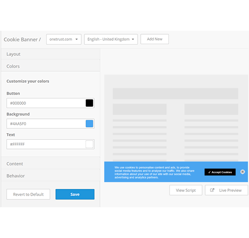The image size is (249, 238).
Task: Pick the white Text color swatch
Action: pyautogui.click(x=90, y=144)
